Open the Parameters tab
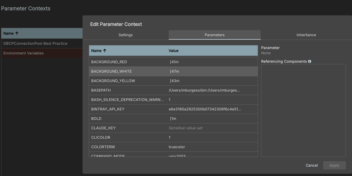The width and height of the screenshot is (352, 176). [x=214, y=35]
